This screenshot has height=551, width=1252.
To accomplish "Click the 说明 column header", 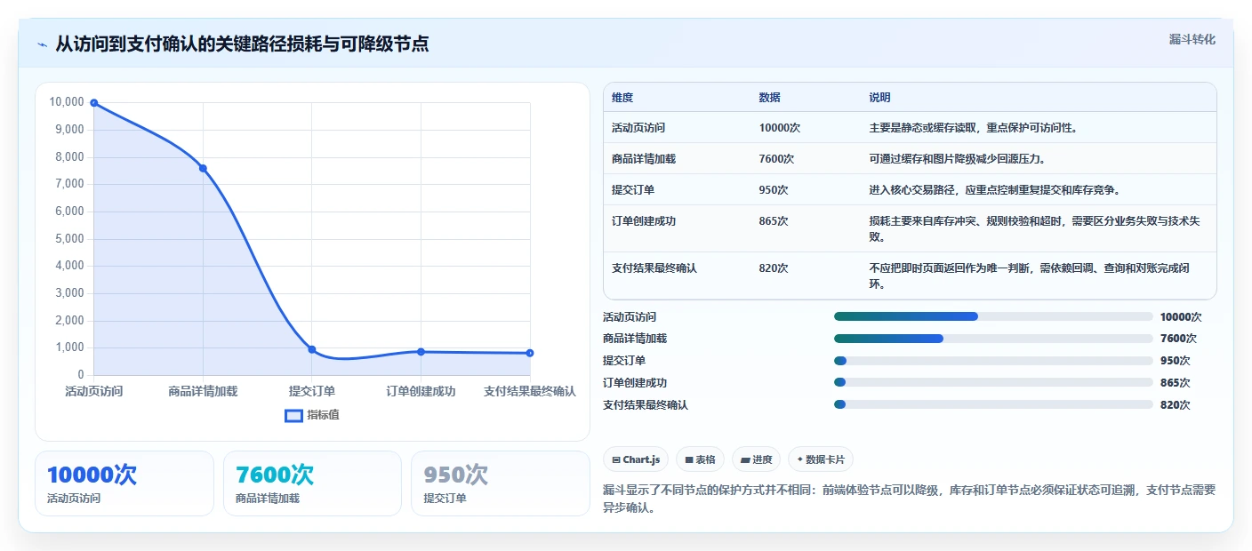I will coord(879,98).
